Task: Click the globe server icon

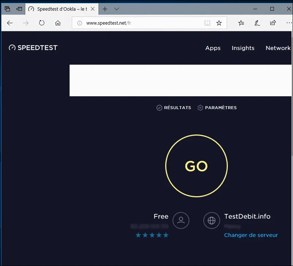Action: [x=212, y=220]
